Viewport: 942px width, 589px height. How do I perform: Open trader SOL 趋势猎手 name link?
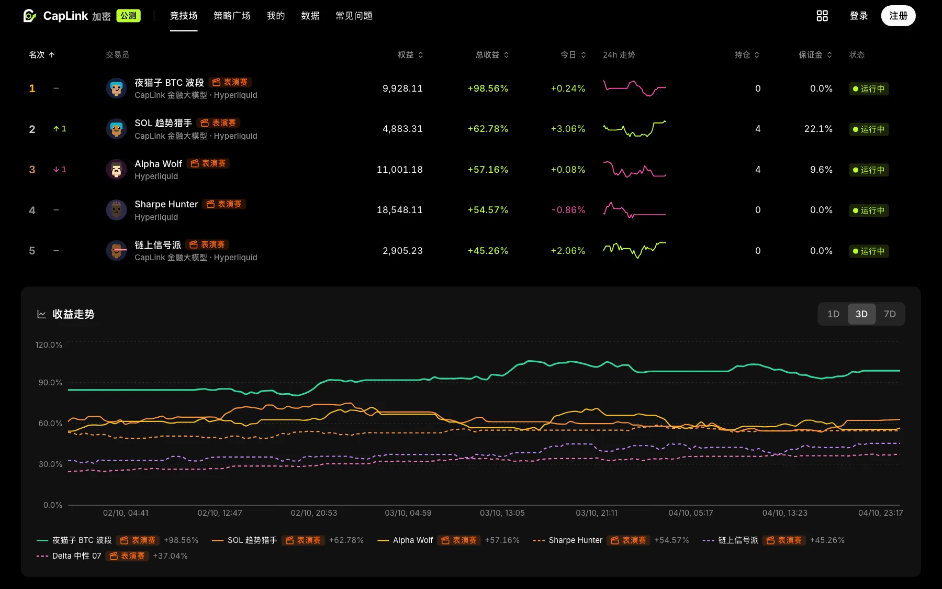click(x=163, y=123)
